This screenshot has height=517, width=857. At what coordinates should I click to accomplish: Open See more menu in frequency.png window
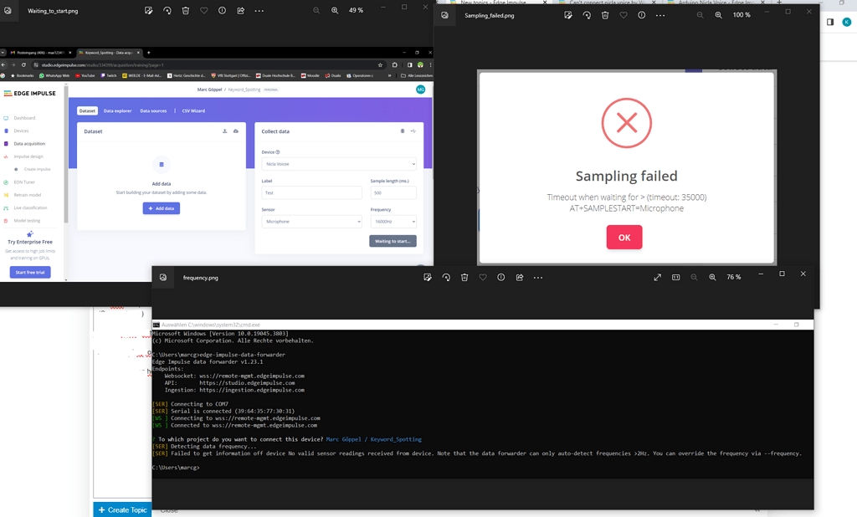click(x=538, y=277)
